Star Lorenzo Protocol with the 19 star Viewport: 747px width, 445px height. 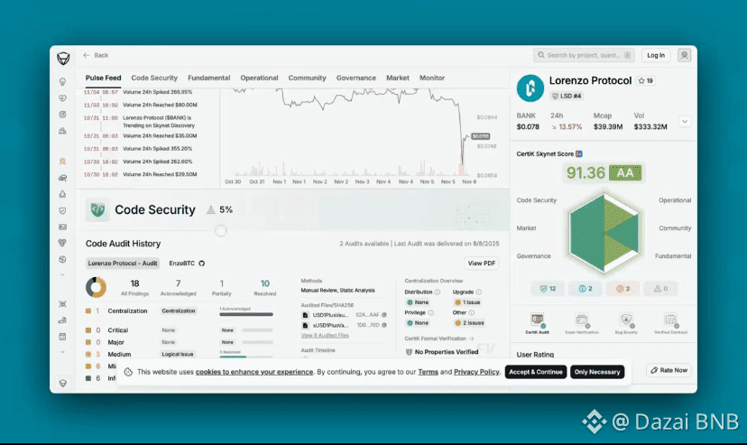coord(646,81)
